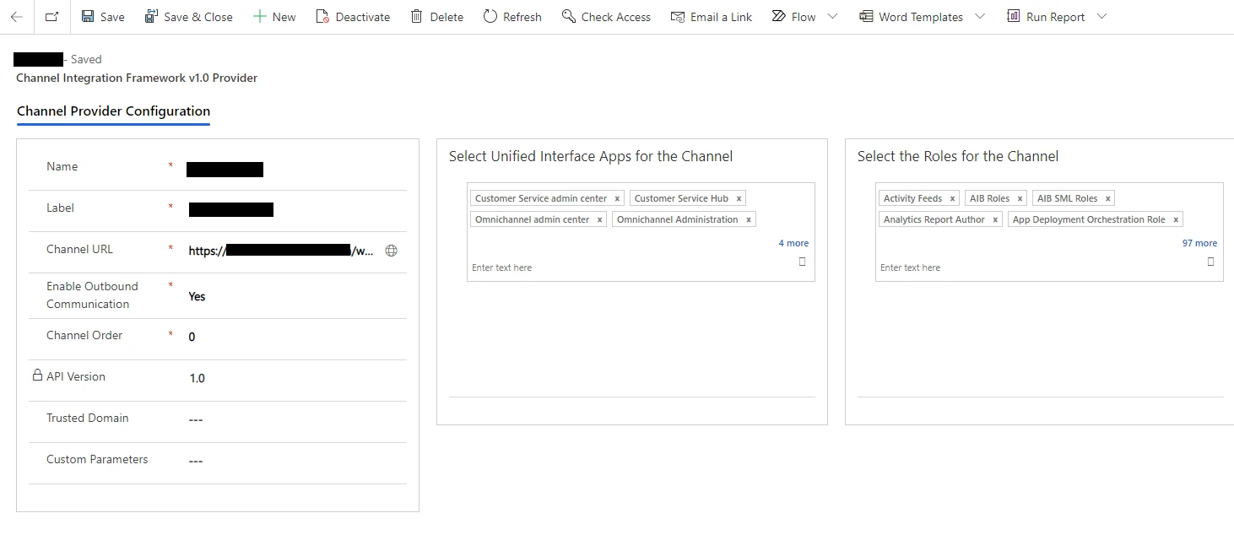This screenshot has width=1234, height=551.
Task: Expand the Word Templates dropdown chevron
Action: coord(979,17)
